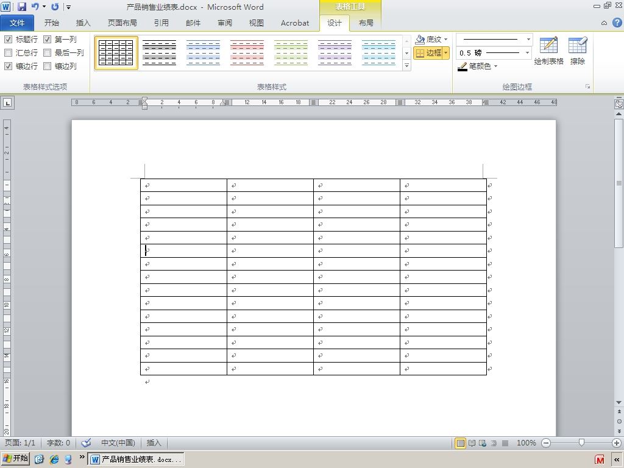Click the first cell of the table
The image size is (624, 468).
(x=183, y=185)
